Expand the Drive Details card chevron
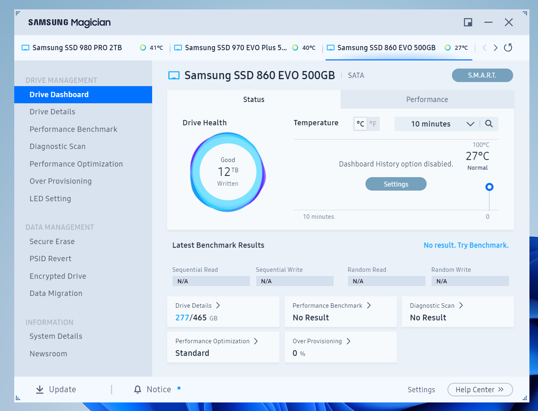The image size is (538, 411). (x=218, y=305)
